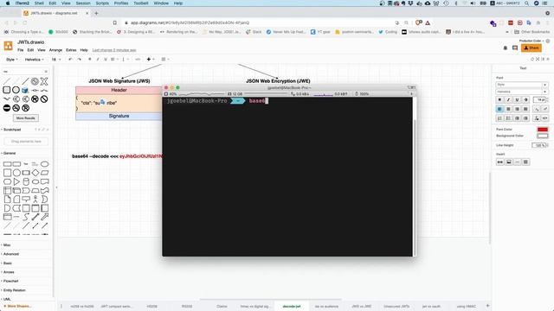Toggle strikethrough in the Text panel

coord(525,100)
